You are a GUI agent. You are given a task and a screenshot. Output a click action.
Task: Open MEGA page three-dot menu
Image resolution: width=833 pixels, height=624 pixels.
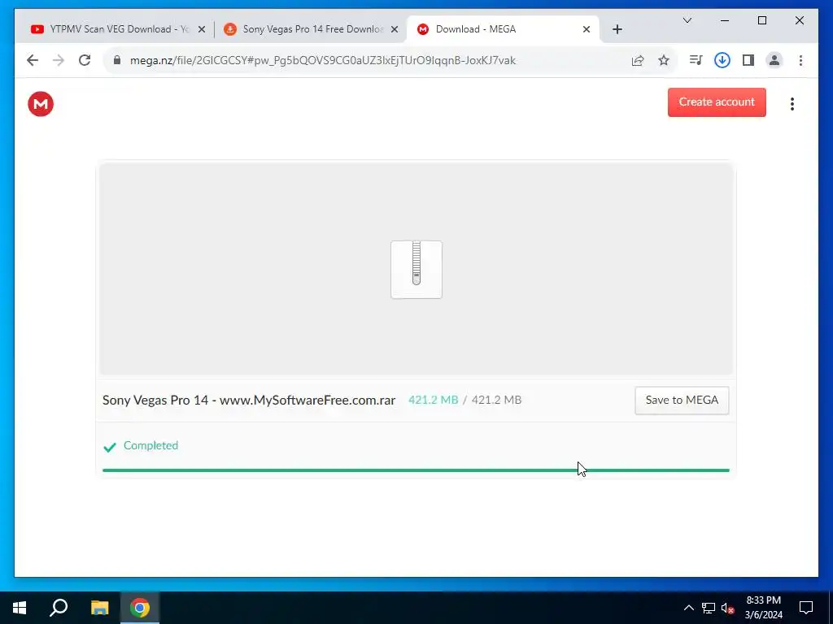point(792,104)
